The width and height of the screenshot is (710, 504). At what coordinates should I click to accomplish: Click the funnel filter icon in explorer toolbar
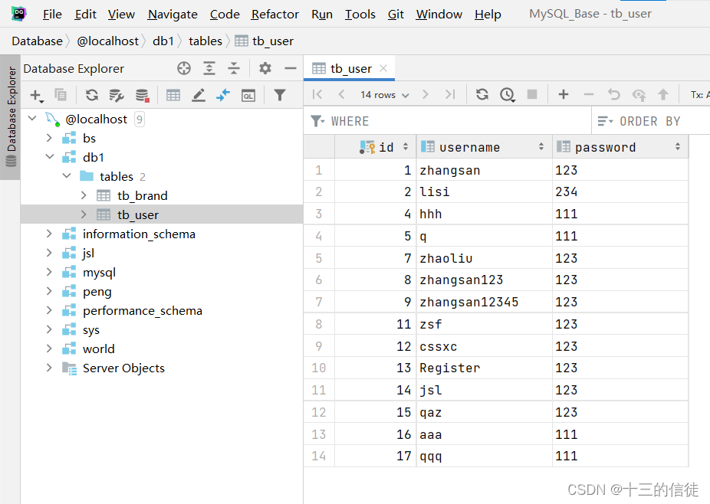pyautogui.click(x=280, y=95)
